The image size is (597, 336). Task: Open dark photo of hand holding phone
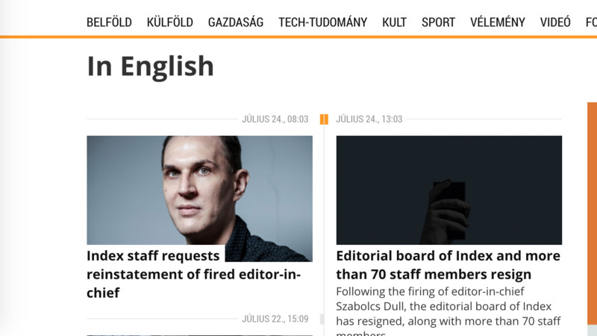[449, 190]
